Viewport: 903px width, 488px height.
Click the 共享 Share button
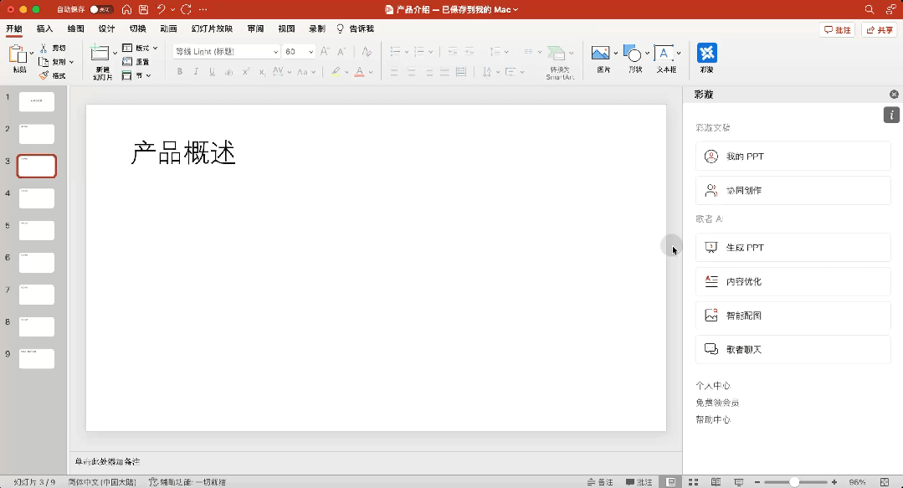point(880,30)
